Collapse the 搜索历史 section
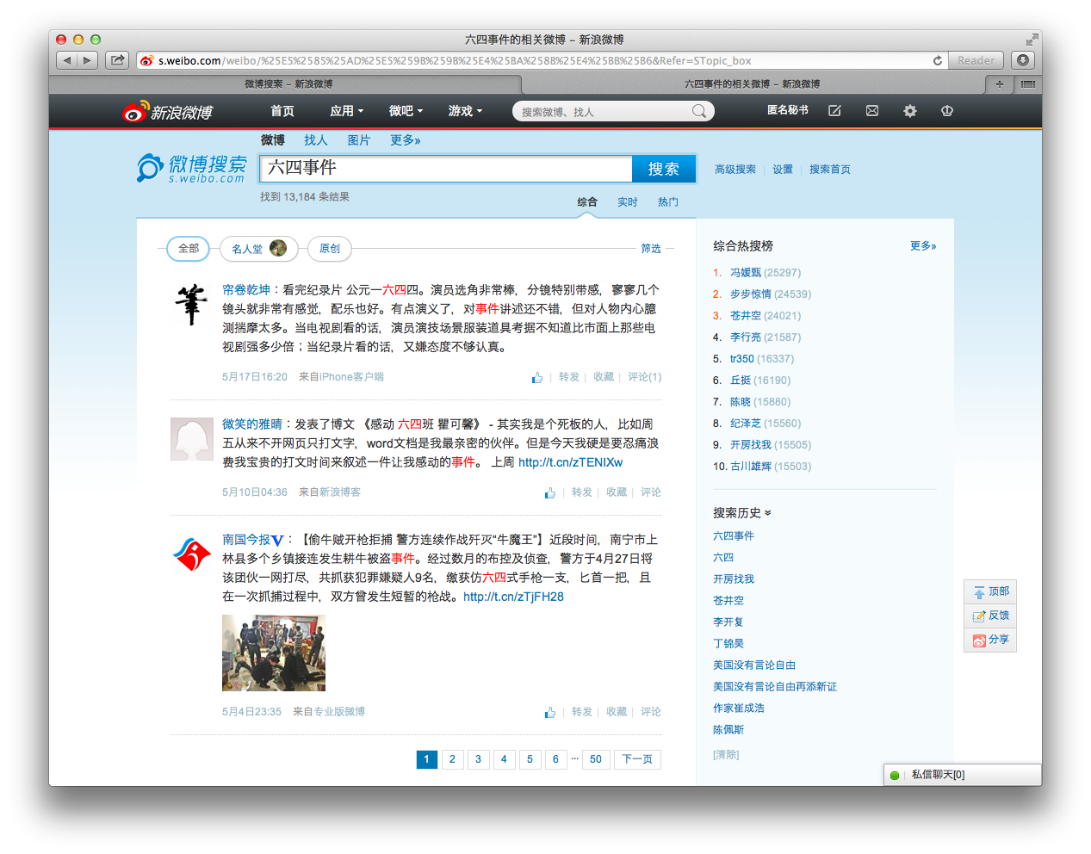The image size is (1091, 854). click(742, 513)
